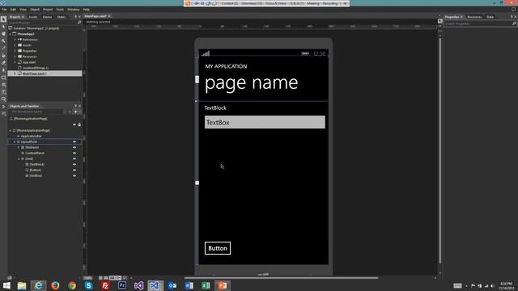Click the artboard vertical scrollbar
This screenshot has height=291, width=518.
pos(440,151)
